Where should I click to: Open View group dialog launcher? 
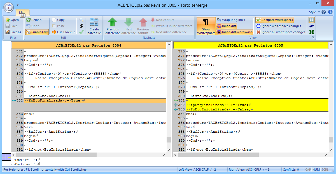pos(313,38)
